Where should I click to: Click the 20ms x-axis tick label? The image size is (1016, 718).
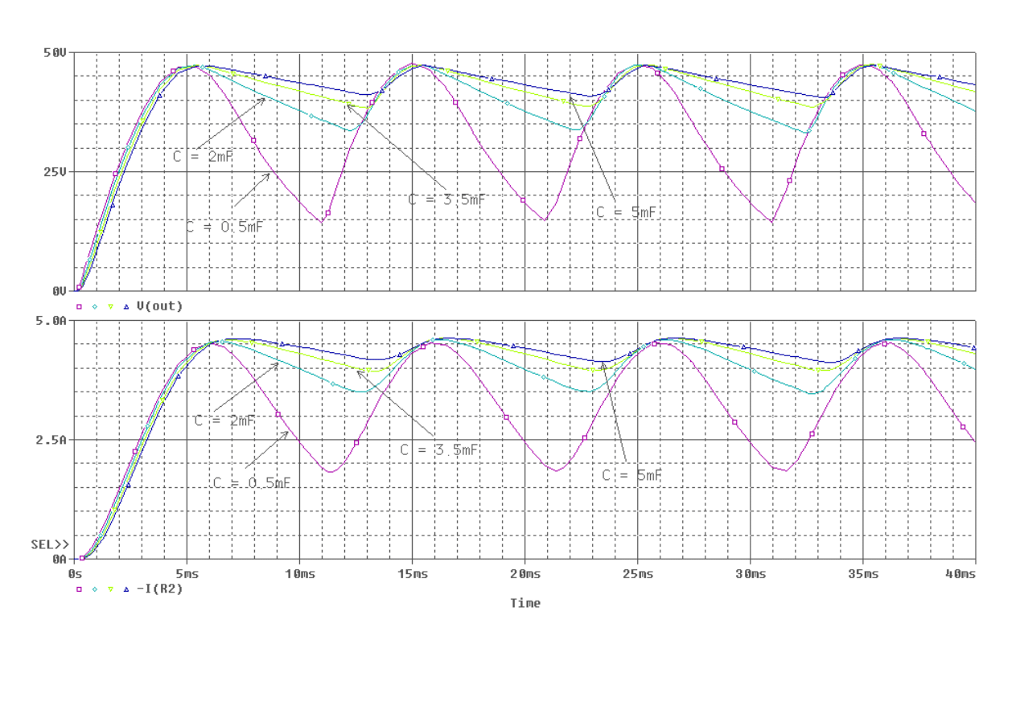pyautogui.click(x=524, y=573)
